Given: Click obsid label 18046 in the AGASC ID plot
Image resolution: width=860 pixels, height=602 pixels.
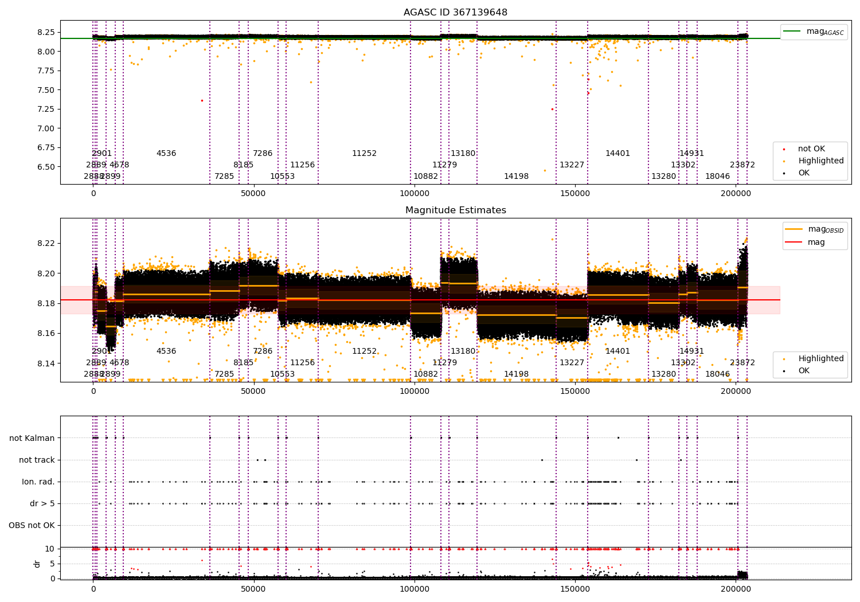Looking at the screenshot, I should [717, 176].
